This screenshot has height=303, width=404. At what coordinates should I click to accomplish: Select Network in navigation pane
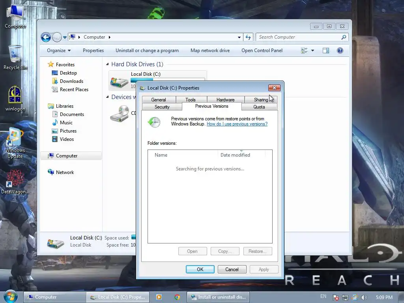(x=61, y=172)
